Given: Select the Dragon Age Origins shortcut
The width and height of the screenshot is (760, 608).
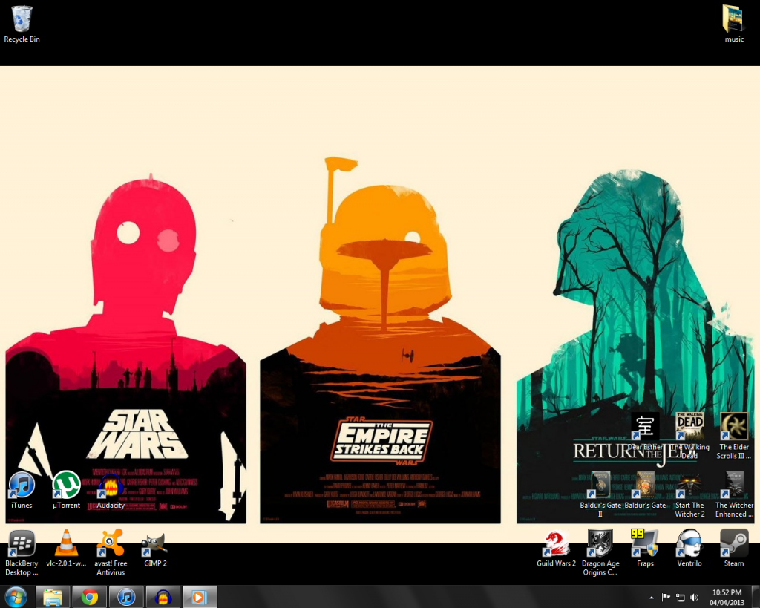Looking at the screenshot, I should coord(600,544).
